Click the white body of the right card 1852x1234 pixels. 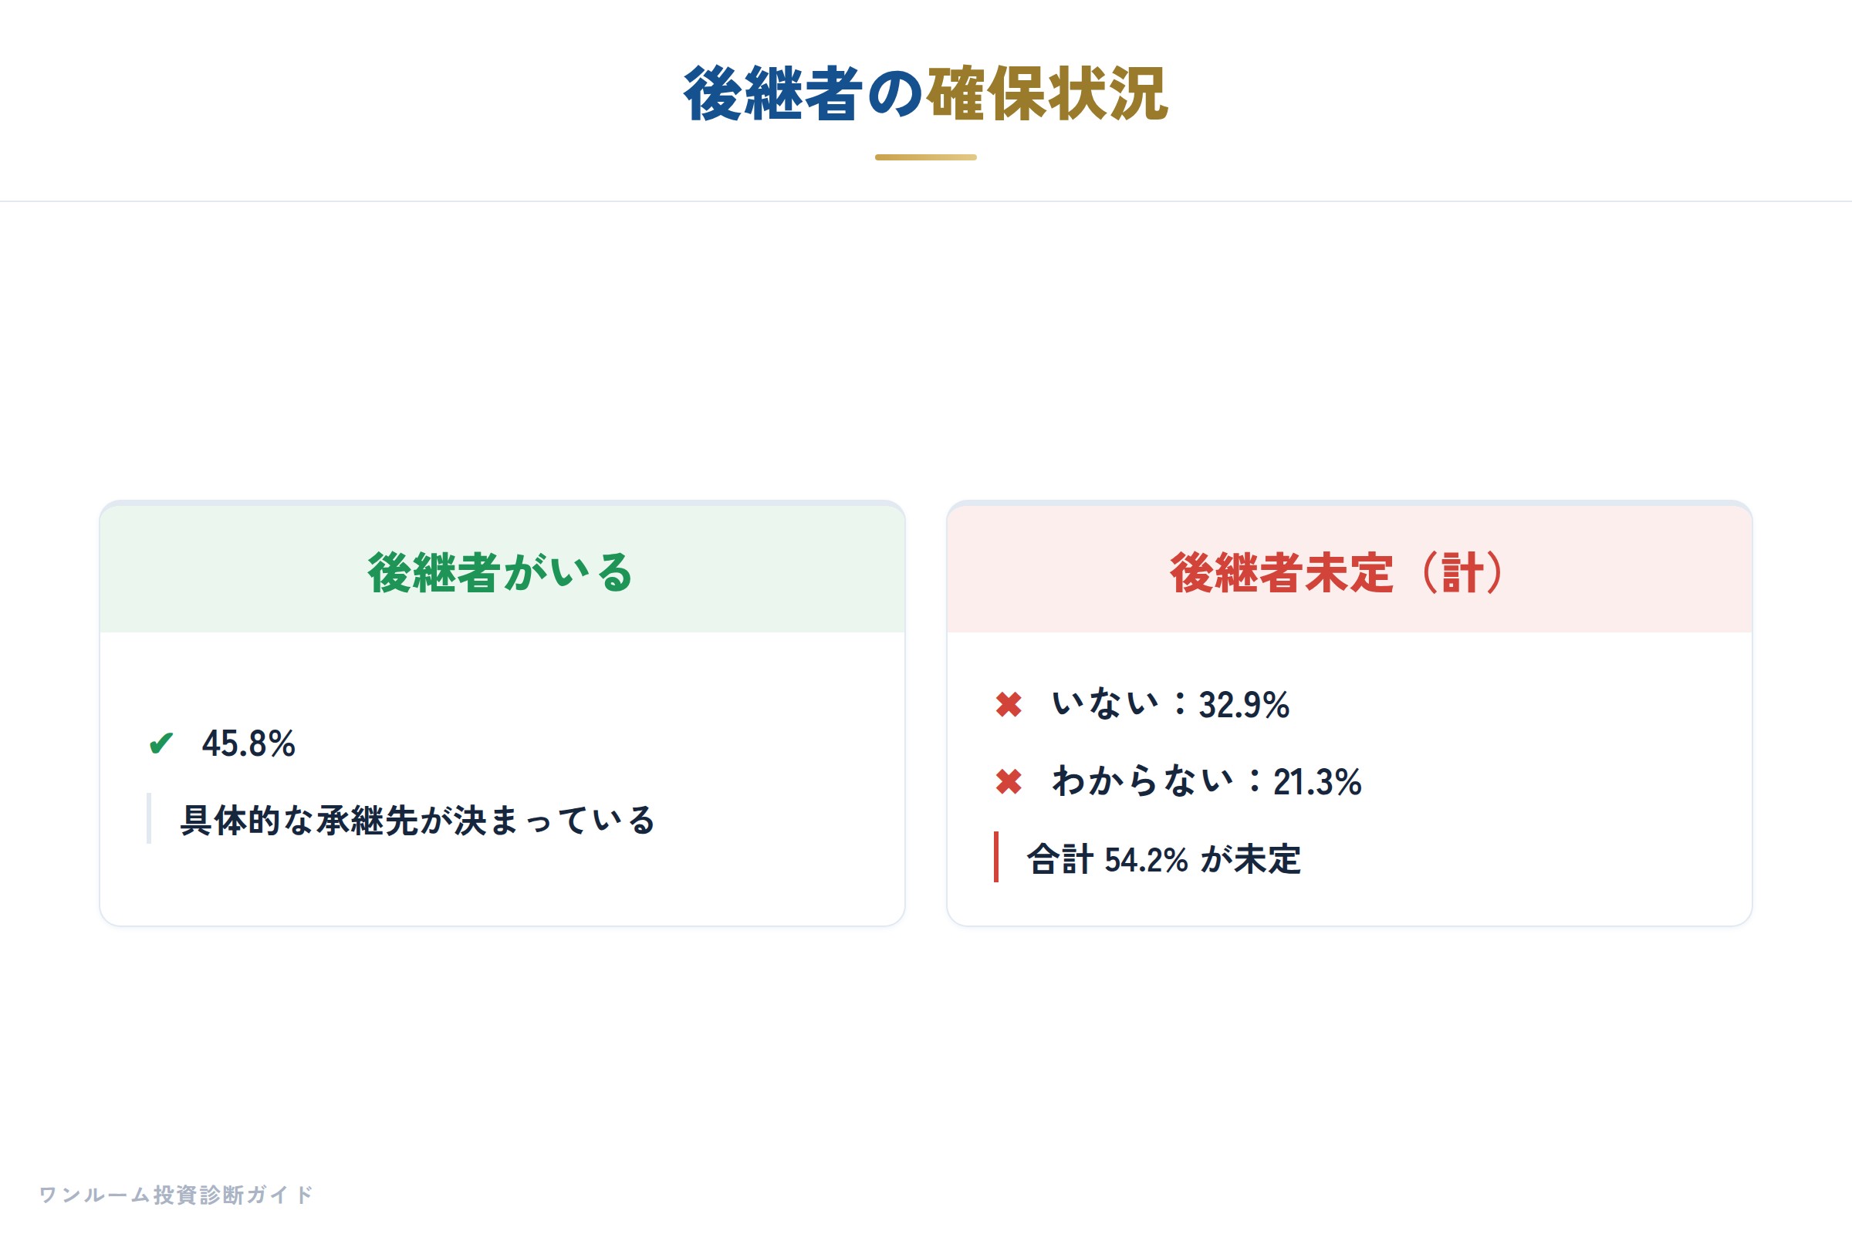pos(1350,779)
